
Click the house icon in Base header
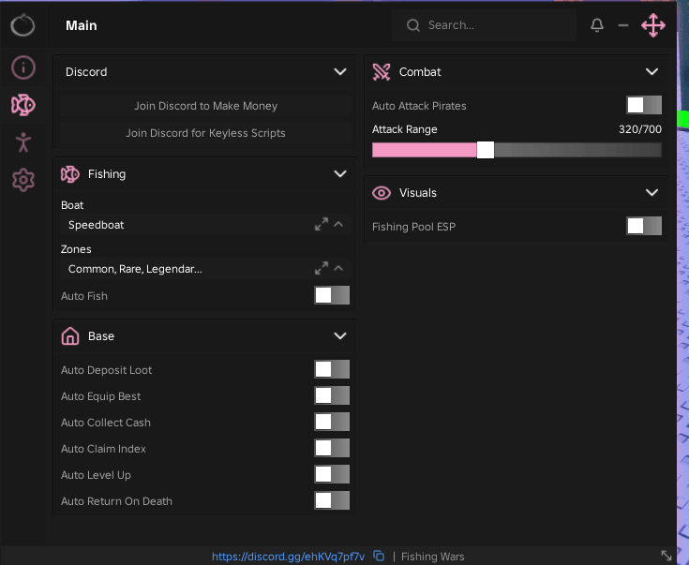pos(70,336)
